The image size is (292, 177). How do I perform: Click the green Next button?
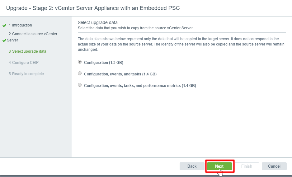click(x=219, y=166)
